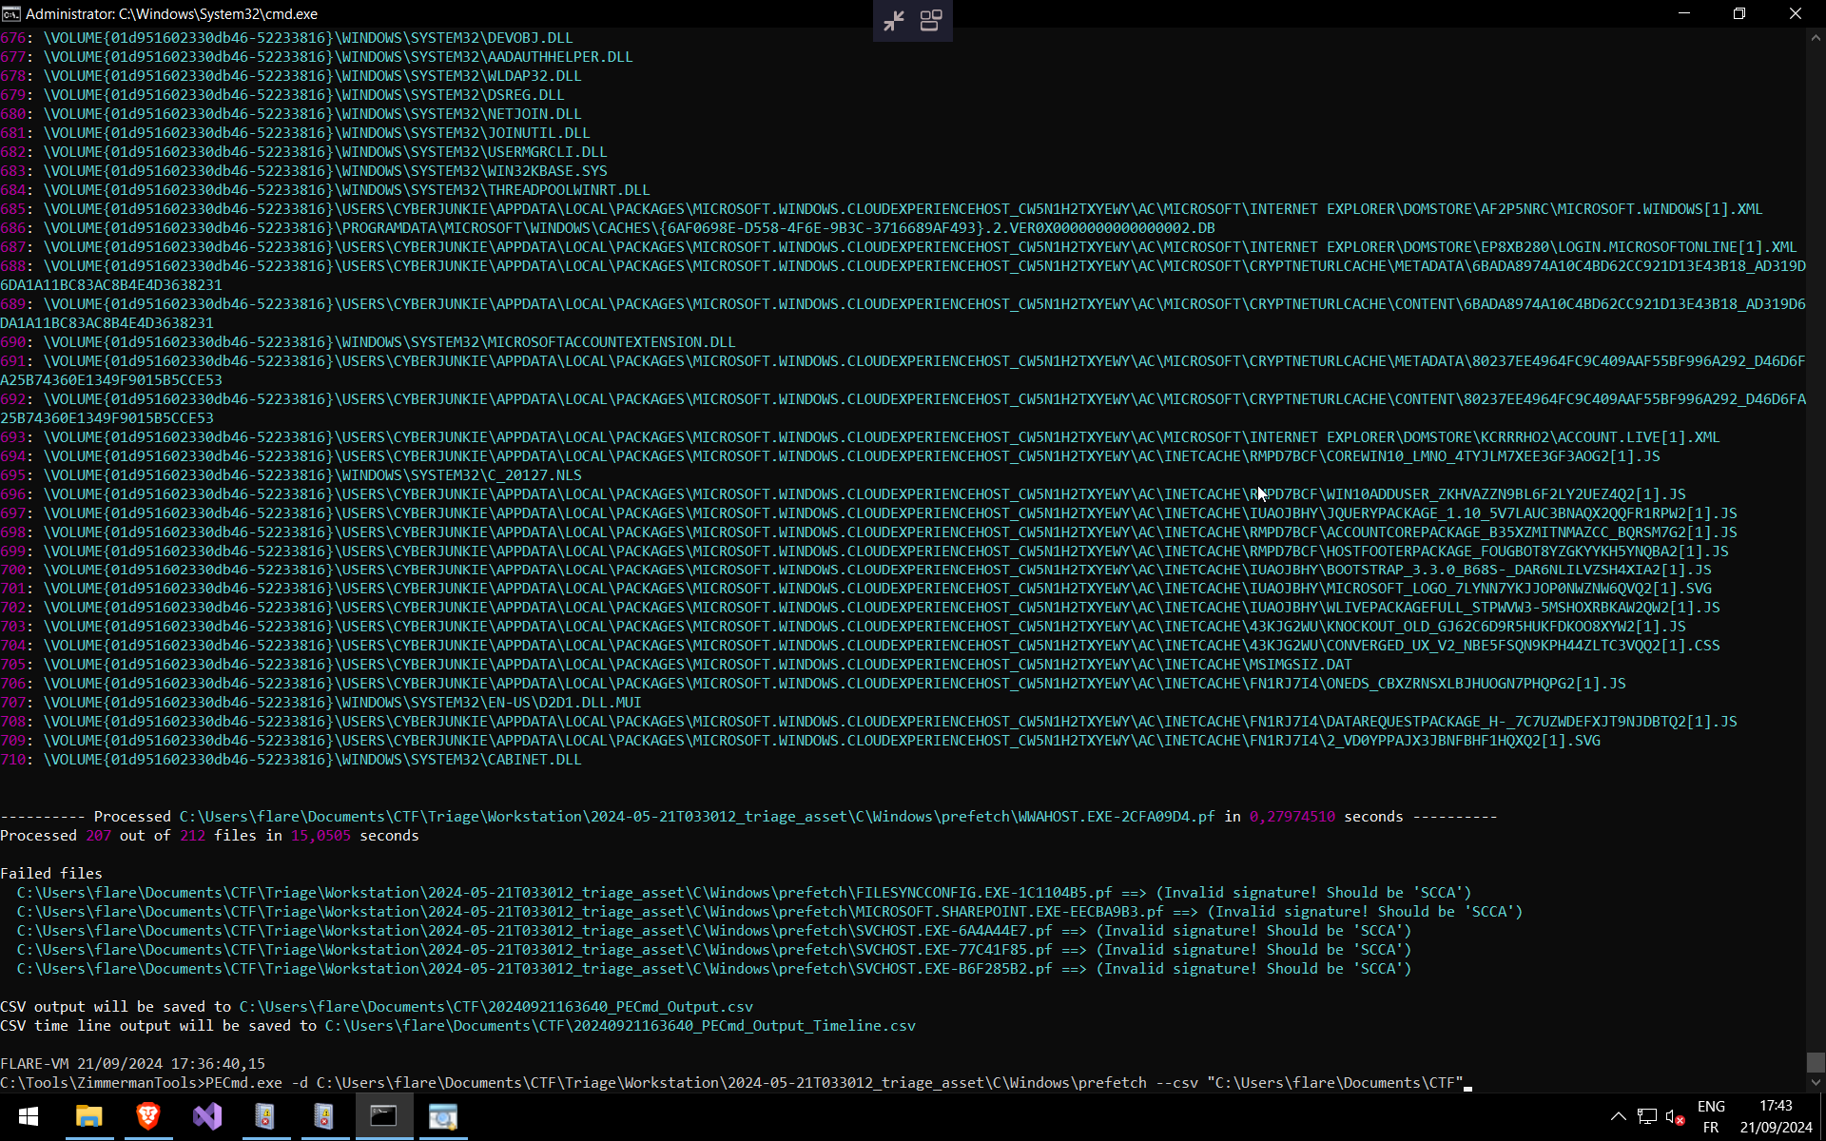Open the log viewer icon beside Visual Studio
The image size is (1826, 1141).
coord(265,1116)
